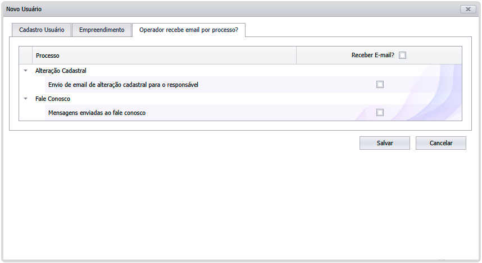Click the Alteração Cadastral group label
Viewport: 482px width, 263px height.
pyautogui.click(x=61, y=71)
